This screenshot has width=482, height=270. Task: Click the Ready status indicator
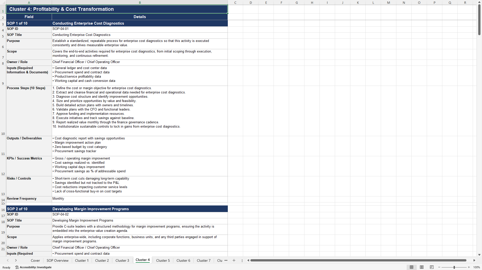pyautogui.click(x=6, y=267)
